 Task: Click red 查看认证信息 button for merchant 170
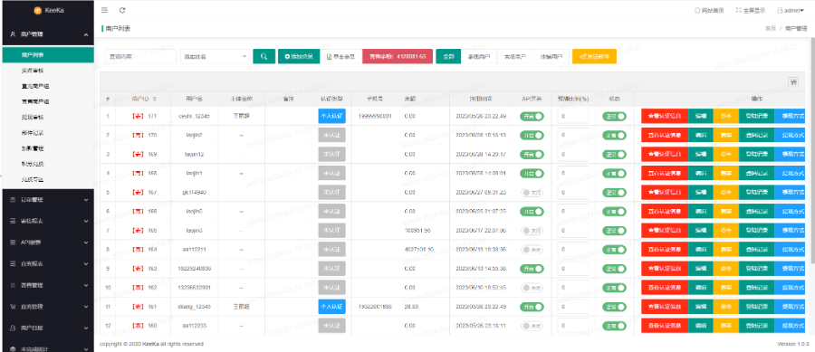click(665, 135)
